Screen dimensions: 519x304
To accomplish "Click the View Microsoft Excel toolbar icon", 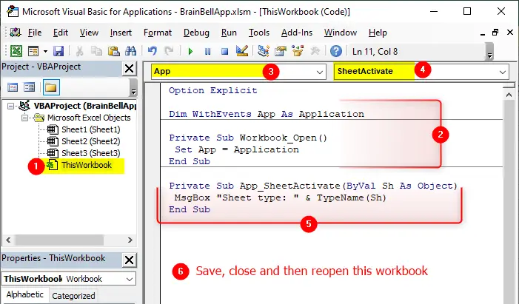I will pos(16,51).
